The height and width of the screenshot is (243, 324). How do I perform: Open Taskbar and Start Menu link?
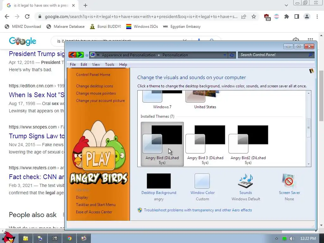[96, 205]
